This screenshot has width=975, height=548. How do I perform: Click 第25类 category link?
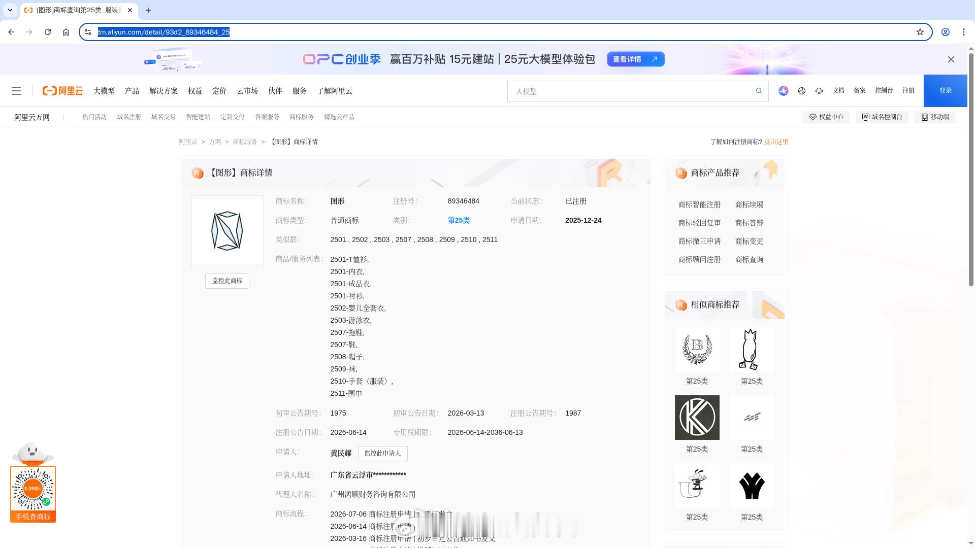[x=459, y=220]
